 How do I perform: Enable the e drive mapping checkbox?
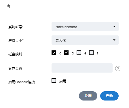(x=79, y=53)
